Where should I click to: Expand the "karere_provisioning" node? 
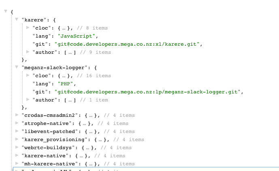[17, 139]
